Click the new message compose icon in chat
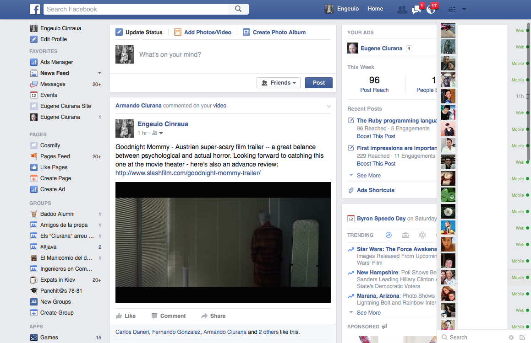The image size is (531, 343). point(522,337)
